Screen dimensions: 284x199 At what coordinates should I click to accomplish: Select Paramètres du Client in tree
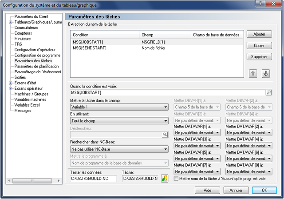pos(32,17)
